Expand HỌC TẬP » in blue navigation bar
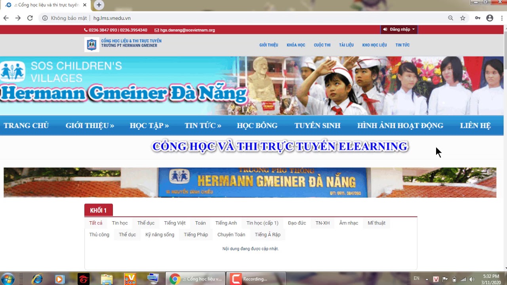 149,125
